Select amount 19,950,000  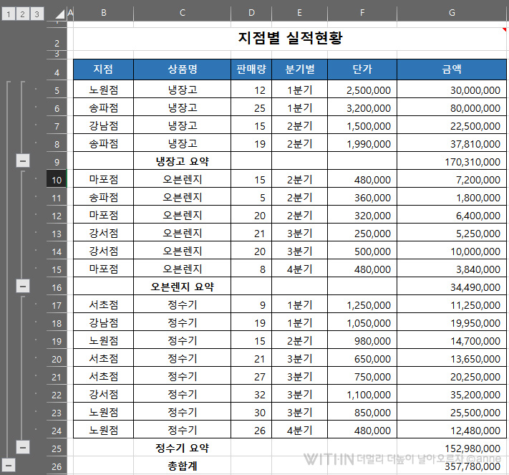tap(452, 322)
